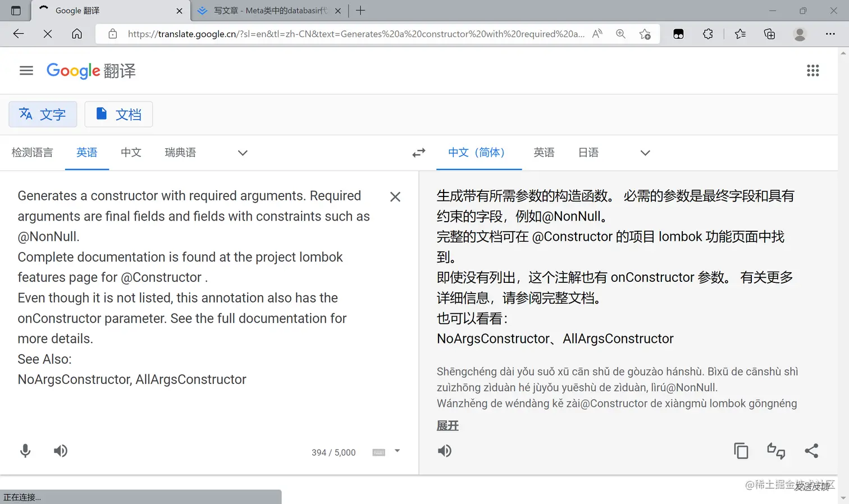Open the browser profile avatar

[x=800, y=34]
